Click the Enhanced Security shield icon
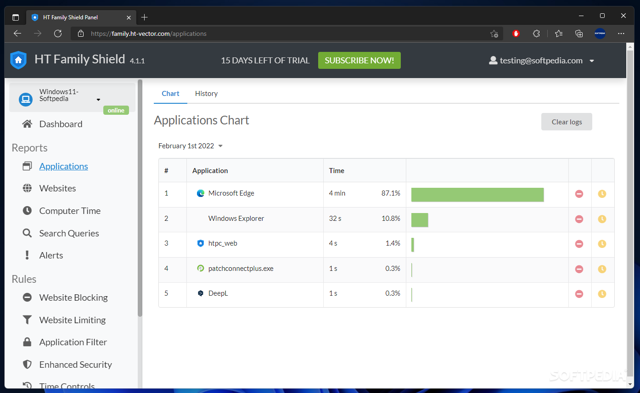640x393 pixels. pyautogui.click(x=27, y=365)
